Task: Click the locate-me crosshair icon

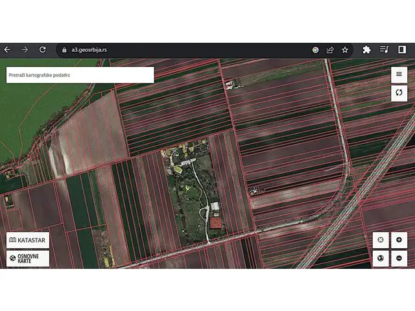Action: pos(381,240)
